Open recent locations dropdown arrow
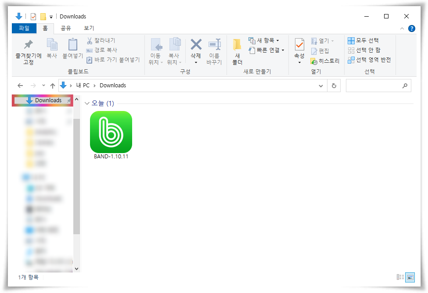Viewport: 428px width, 293px height. point(43,86)
